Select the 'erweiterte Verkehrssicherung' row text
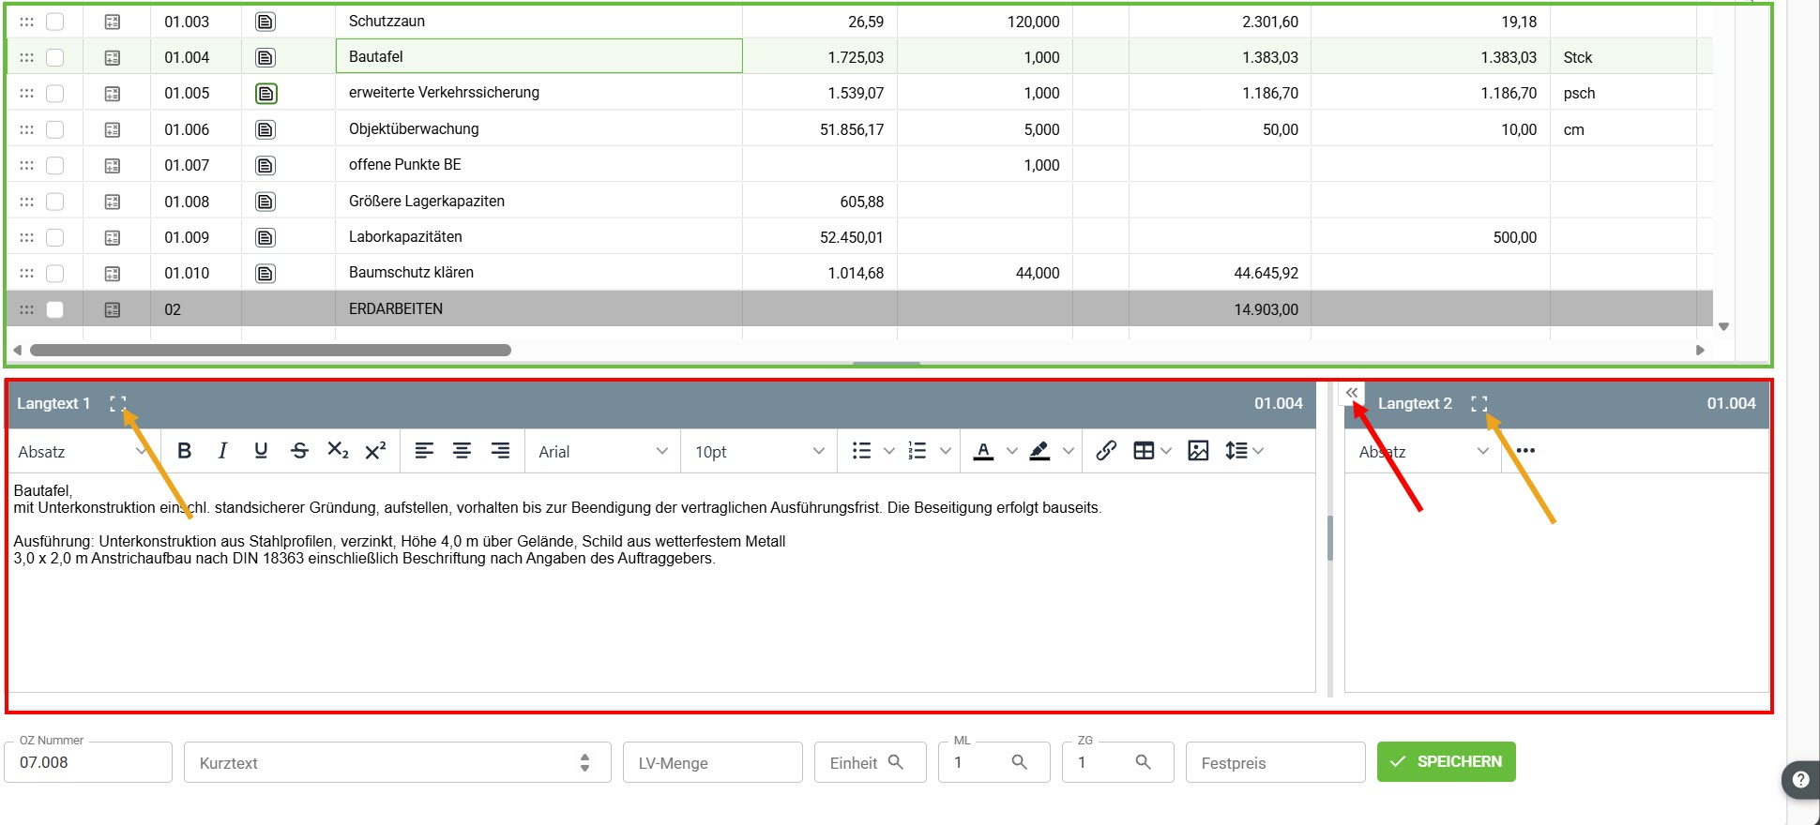Screen dimensions: 1820x825 point(444,93)
